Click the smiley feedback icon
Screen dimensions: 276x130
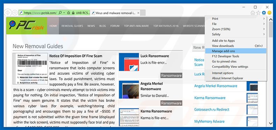(x=269, y=13)
